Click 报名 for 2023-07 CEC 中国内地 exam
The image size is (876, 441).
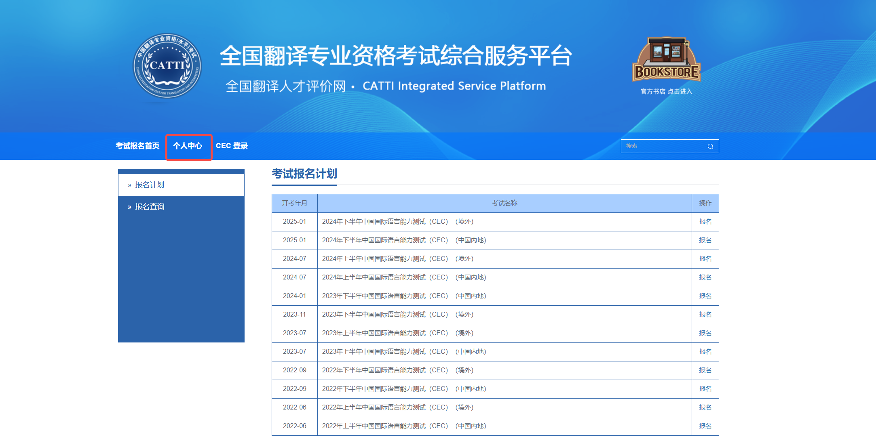point(705,352)
